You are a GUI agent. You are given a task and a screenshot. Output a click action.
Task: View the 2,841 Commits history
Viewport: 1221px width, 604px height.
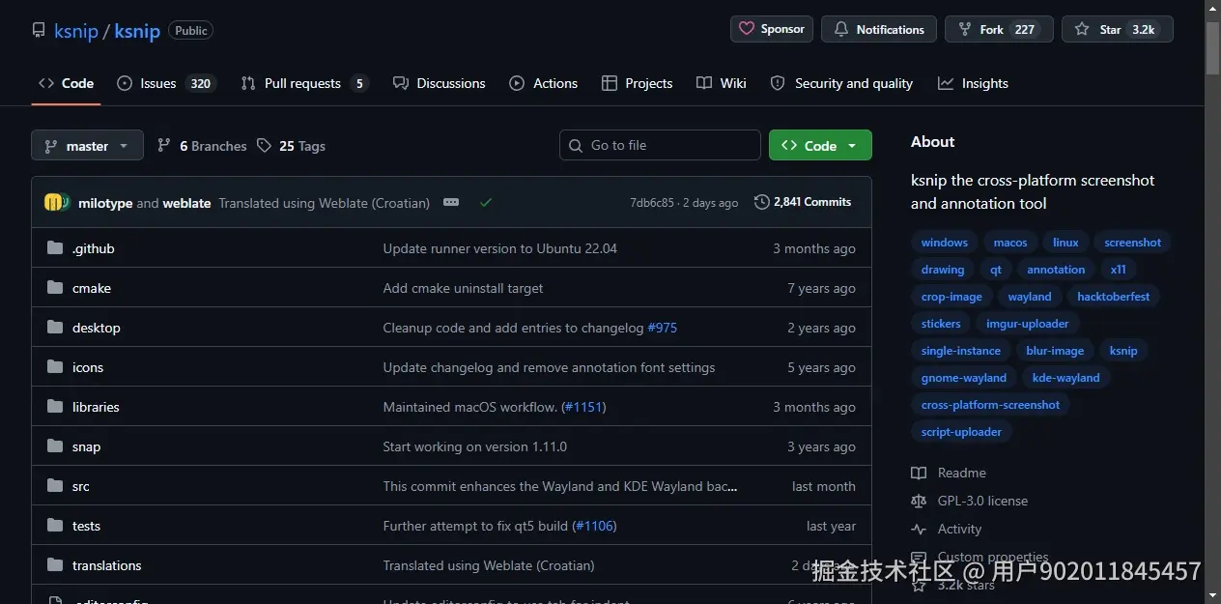pos(803,202)
